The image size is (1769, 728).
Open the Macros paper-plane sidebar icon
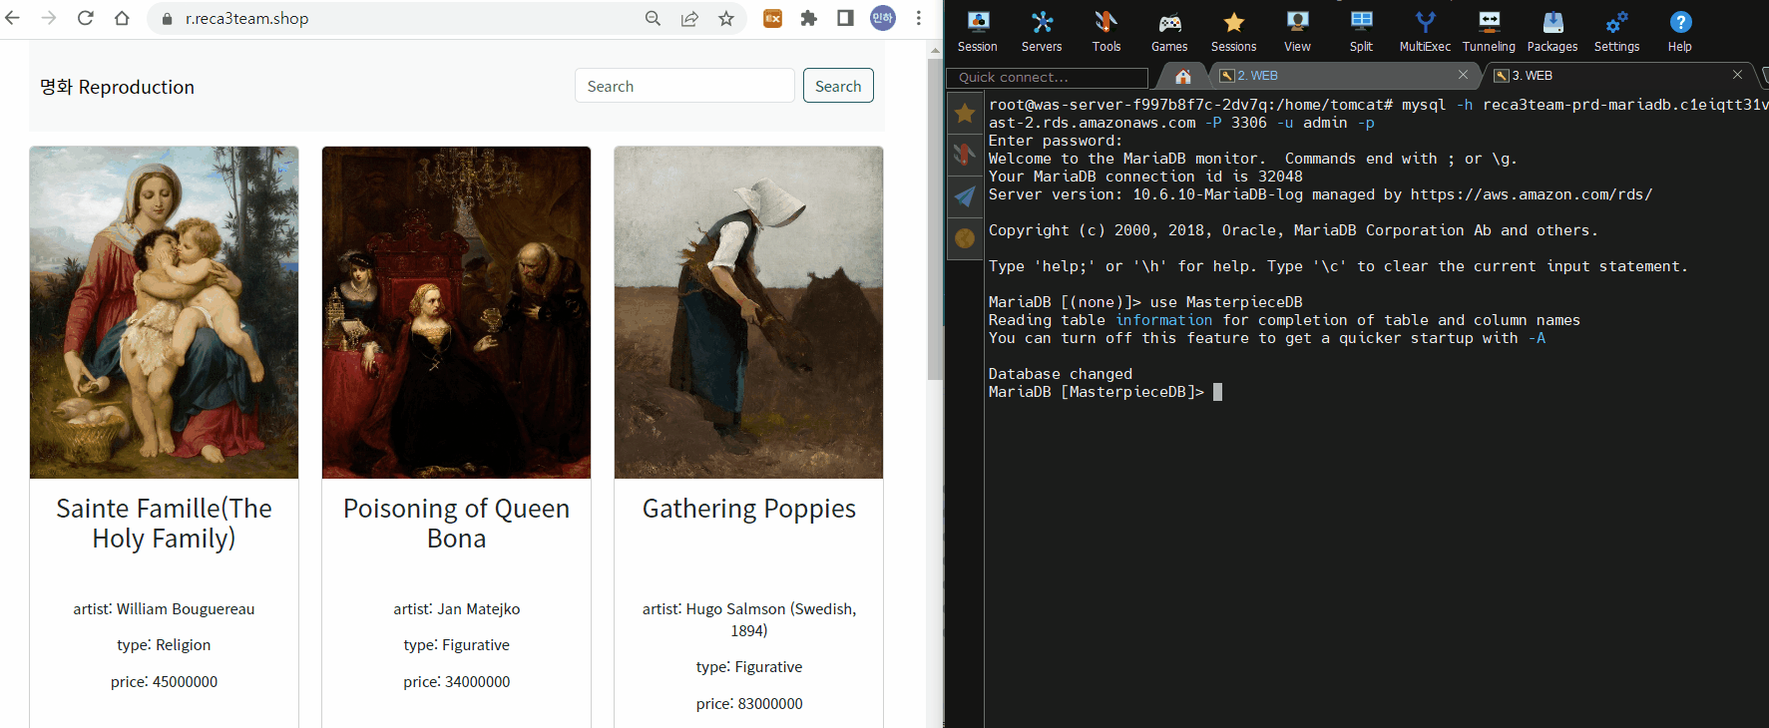pyautogui.click(x=965, y=196)
